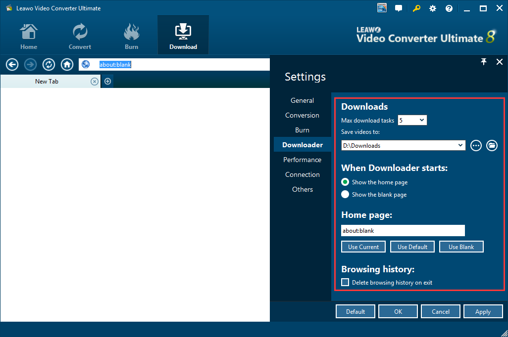Viewport: 508px width, 337px height.
Task: Open the screenshot tool in title bar
Action: point(382,8)
